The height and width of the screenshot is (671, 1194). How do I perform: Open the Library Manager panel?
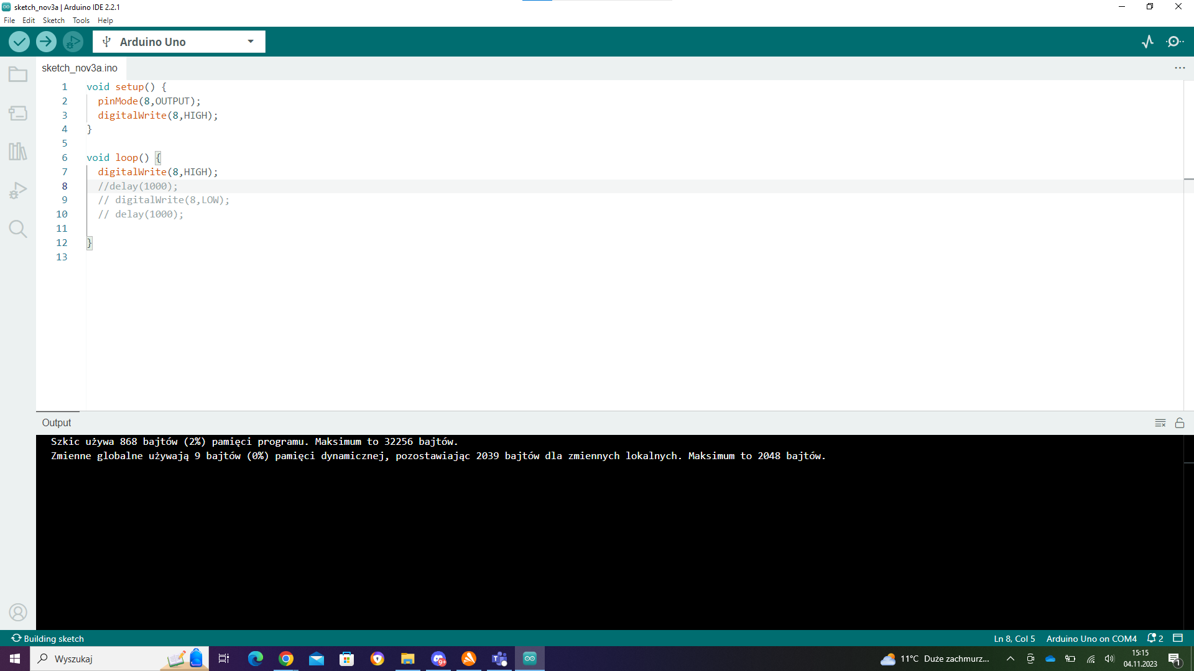(18, 152)
